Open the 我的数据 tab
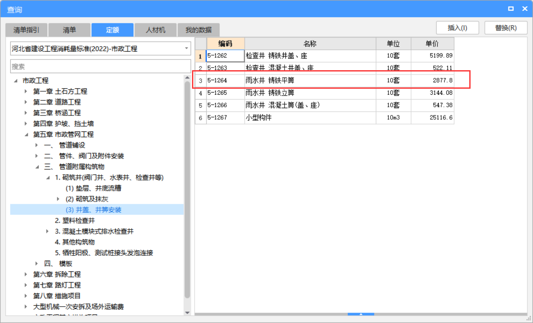The image size is (533, 323). coord(198,30)
